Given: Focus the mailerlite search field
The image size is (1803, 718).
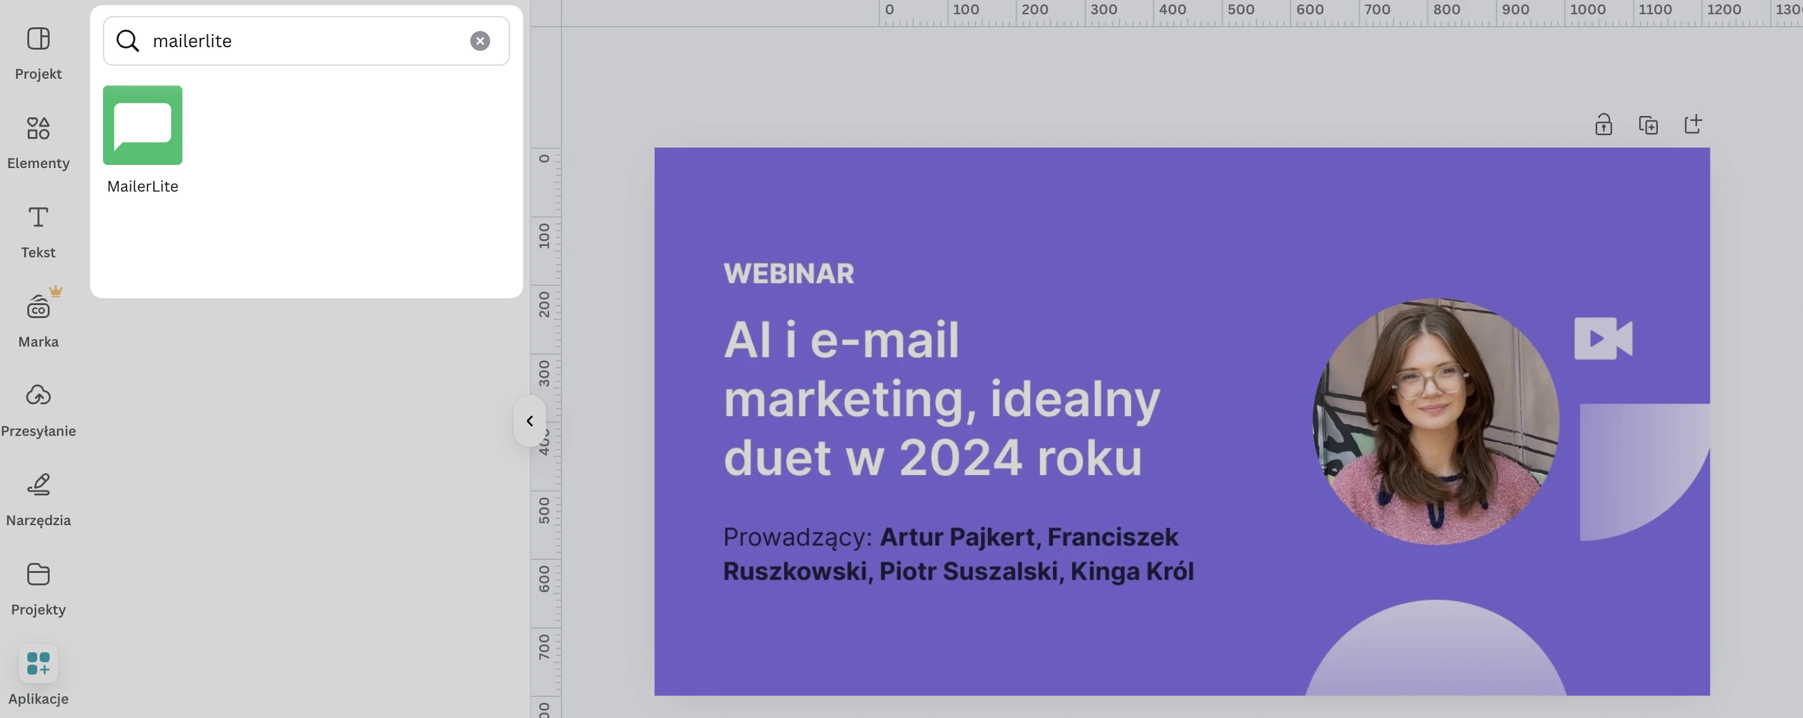Looking at the screenshot, I should (x=301, y=42).
